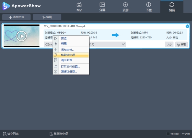Open the 录屏 screen recording tab
The width and height of the screenshot is (192, 138).
coord(125,6)
